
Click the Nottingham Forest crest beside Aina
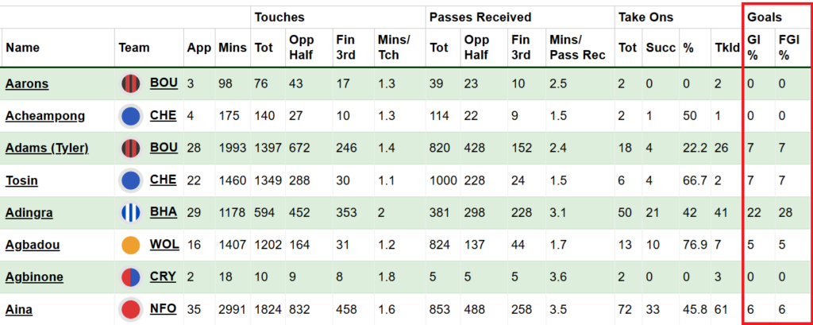[x=130, y=309]
